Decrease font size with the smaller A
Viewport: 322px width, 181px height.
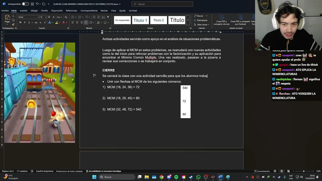pos(53,17)
